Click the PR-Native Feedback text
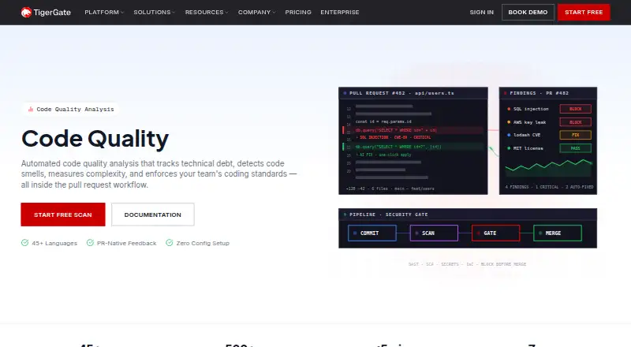Image resolution: width=631 pixels, height=347 pixels. [x=126, y=243]
